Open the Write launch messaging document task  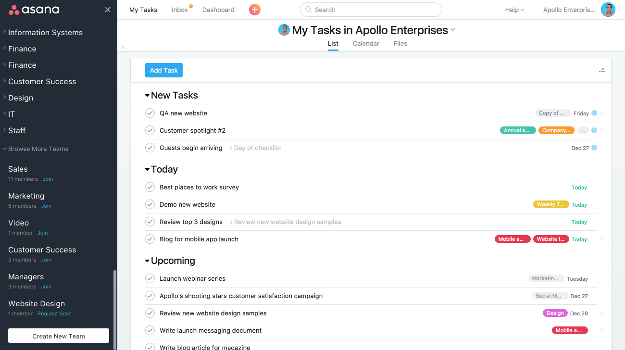[211, 330]
